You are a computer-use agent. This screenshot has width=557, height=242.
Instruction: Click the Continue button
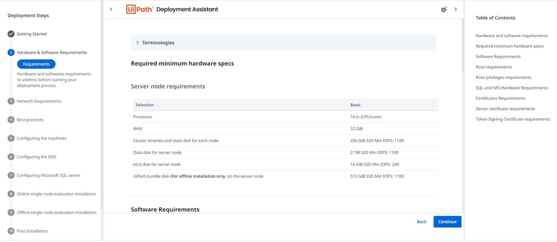(x=447, y=222)
